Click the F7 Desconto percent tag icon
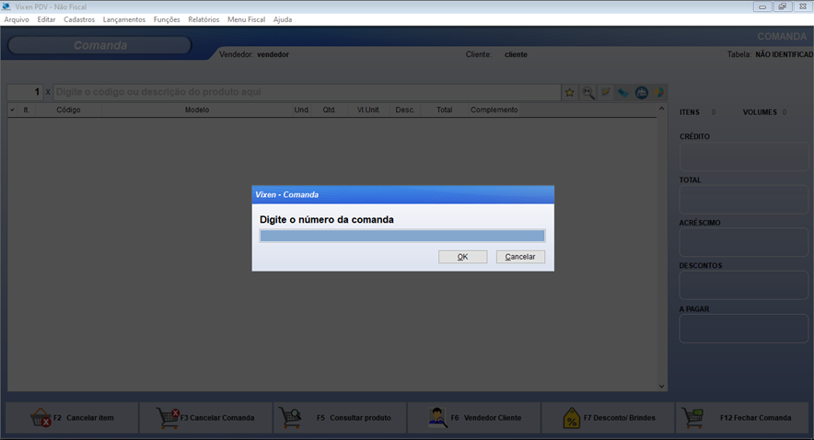 [x=571, y=418]
